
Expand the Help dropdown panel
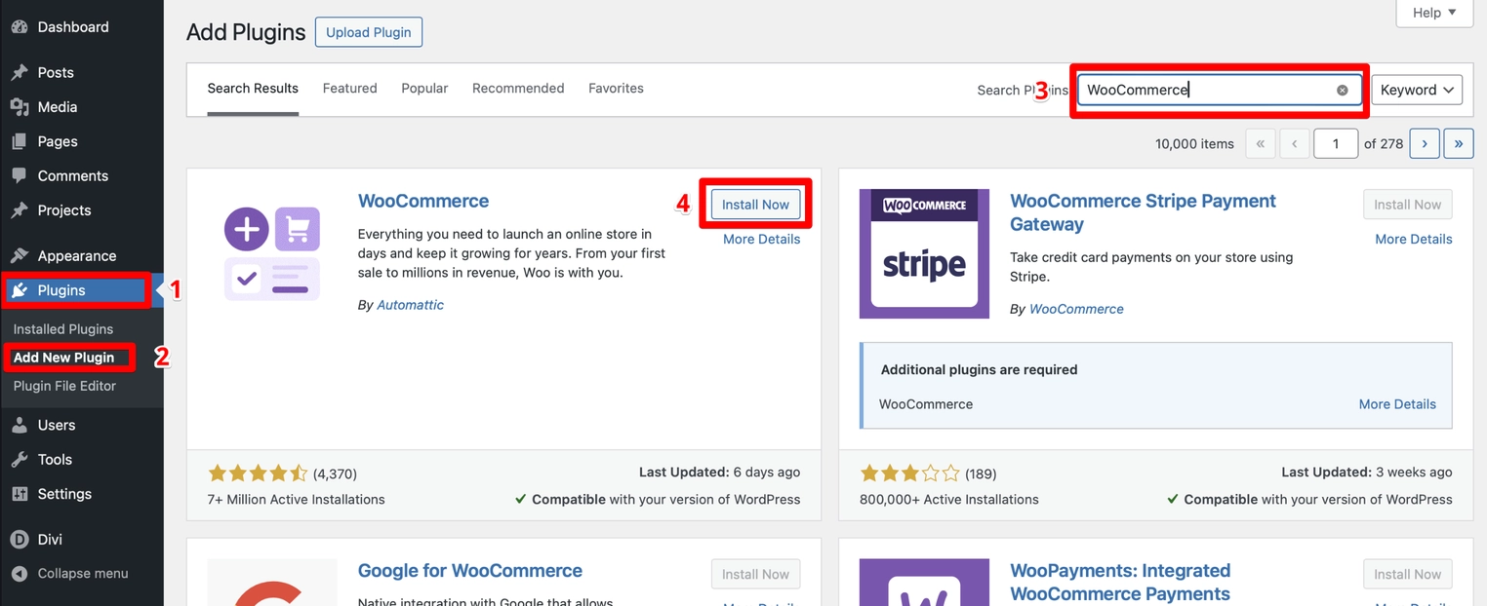1433,13
